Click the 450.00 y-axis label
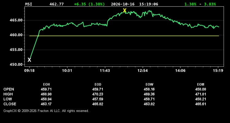 [16, 65]
